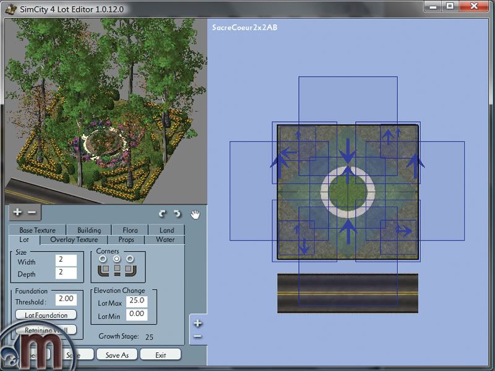Click the Corners group label

point(108,251)
